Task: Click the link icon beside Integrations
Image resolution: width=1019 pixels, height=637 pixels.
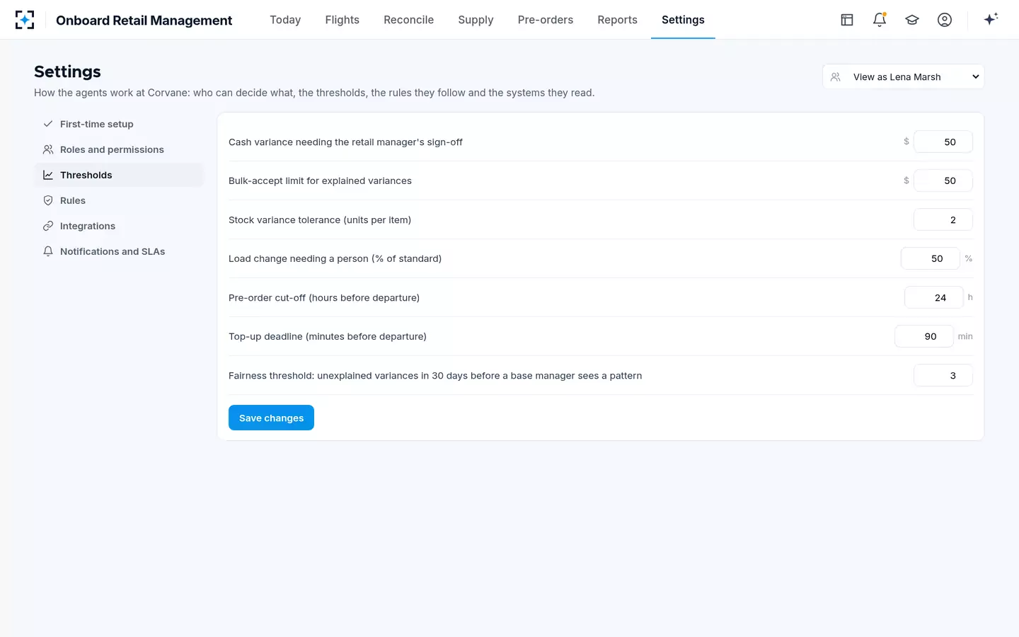Action: (48, 226)
